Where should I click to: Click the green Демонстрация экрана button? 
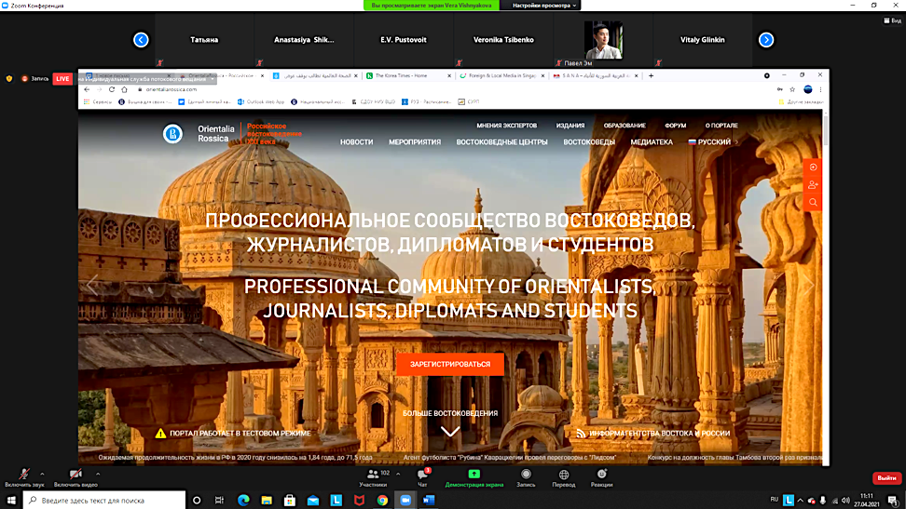click(x=474, y=477)
